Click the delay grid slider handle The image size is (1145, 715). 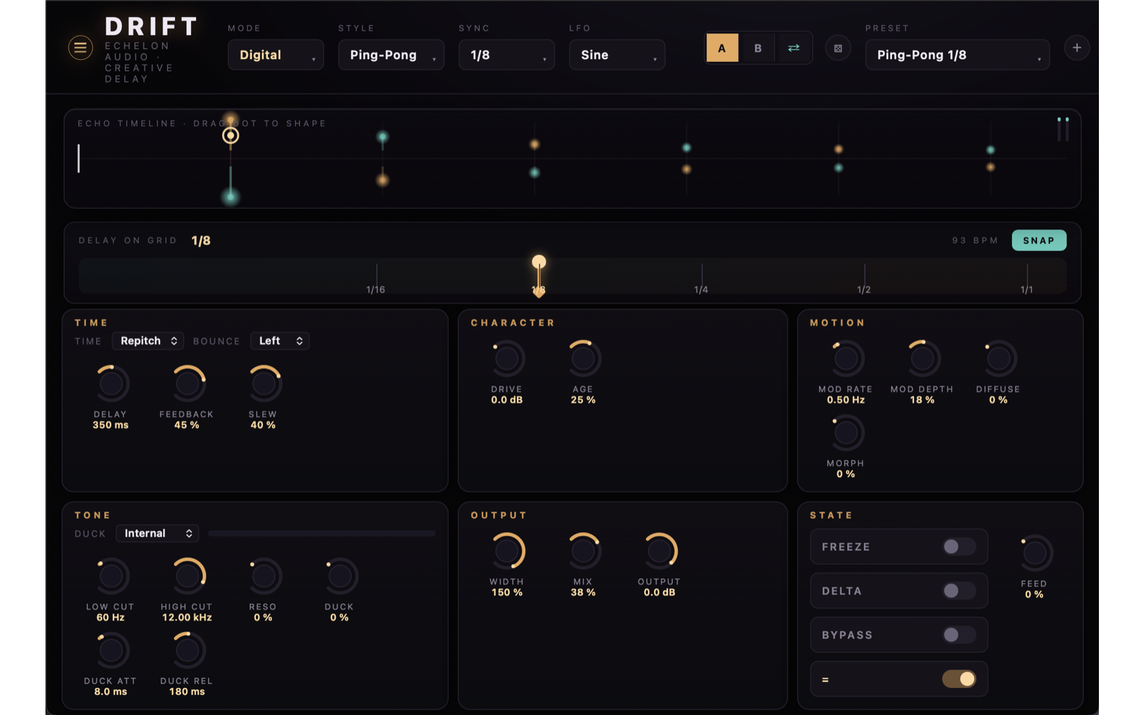pos(539,262)
